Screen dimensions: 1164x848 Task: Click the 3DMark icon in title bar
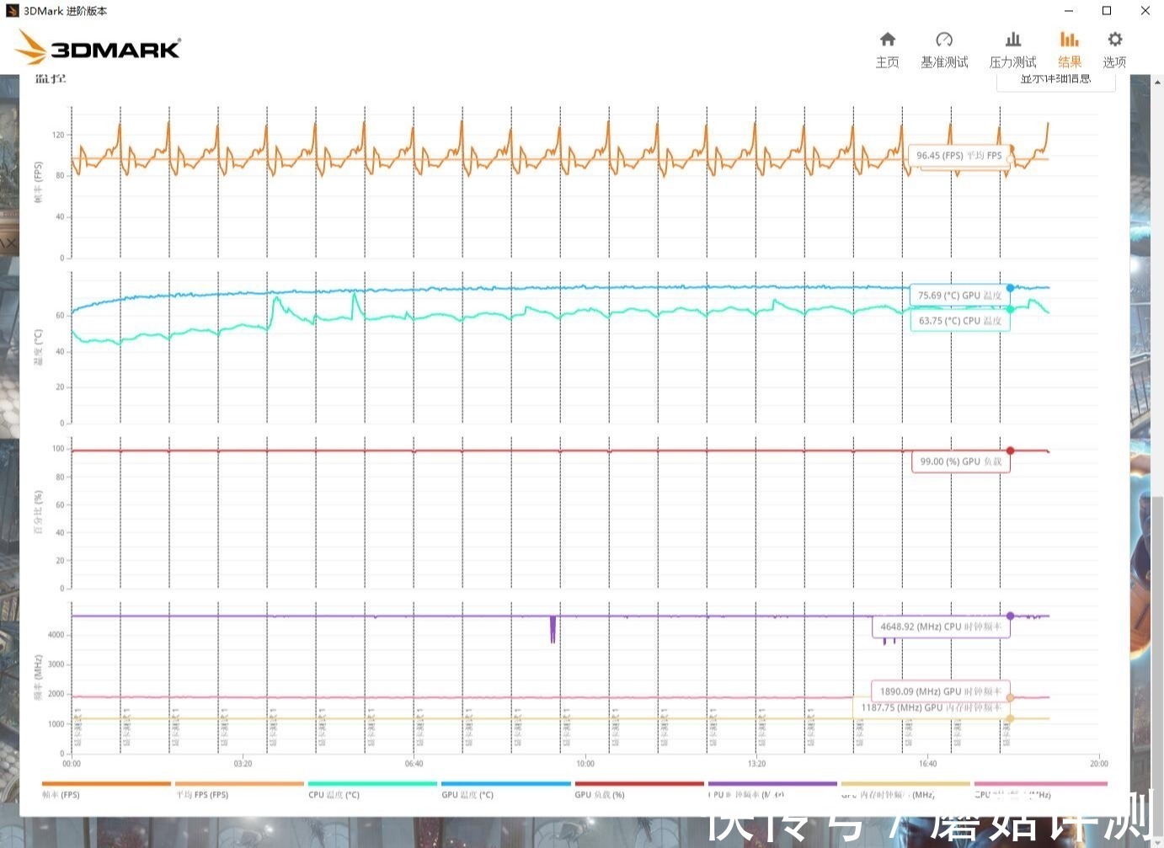(x=12, y=11)
